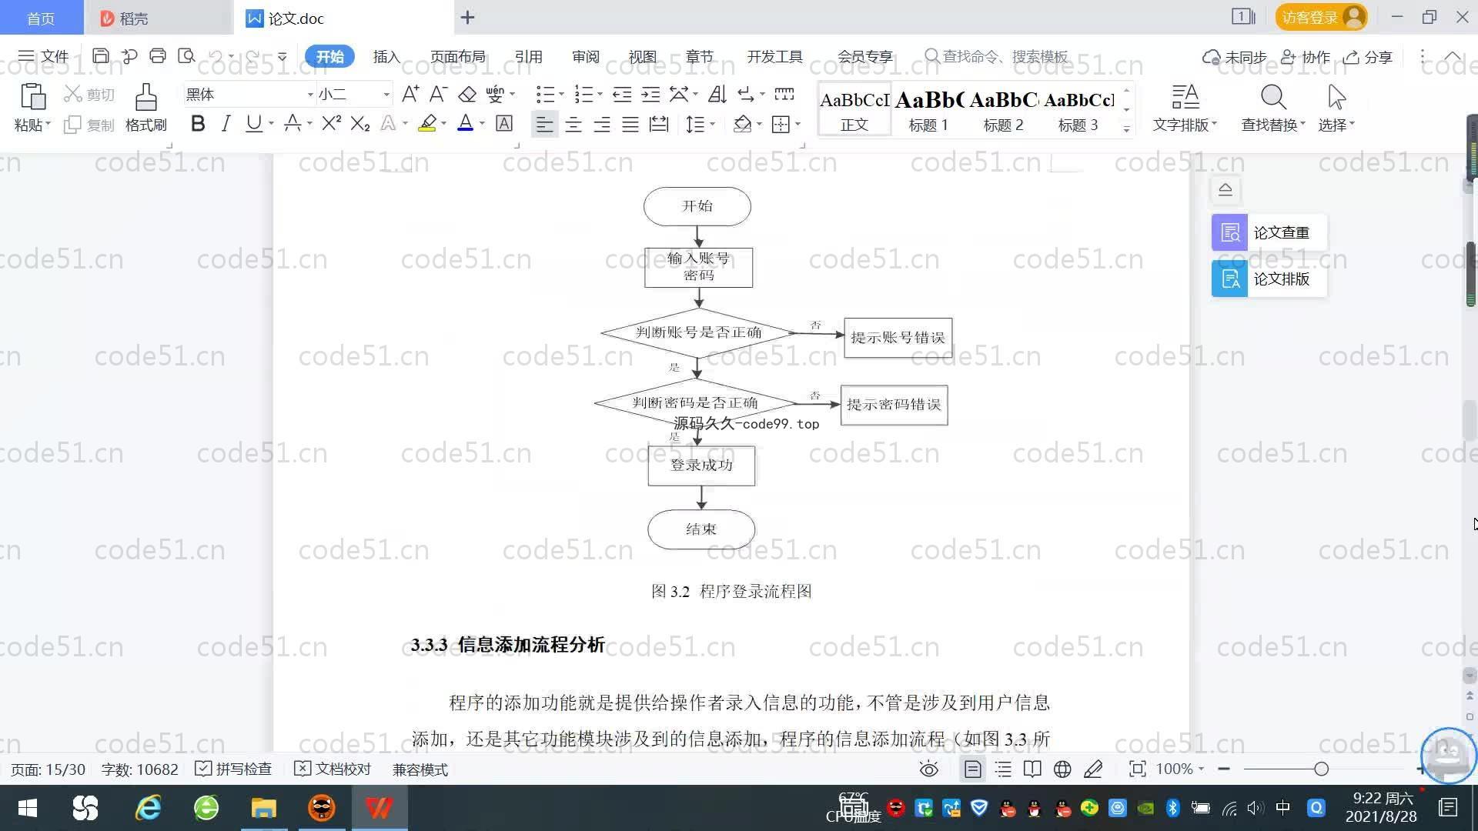Viewport: 1478px width, 831px height.
Task: Toggle Bold formatting
Action: click(x=198, y=123)
